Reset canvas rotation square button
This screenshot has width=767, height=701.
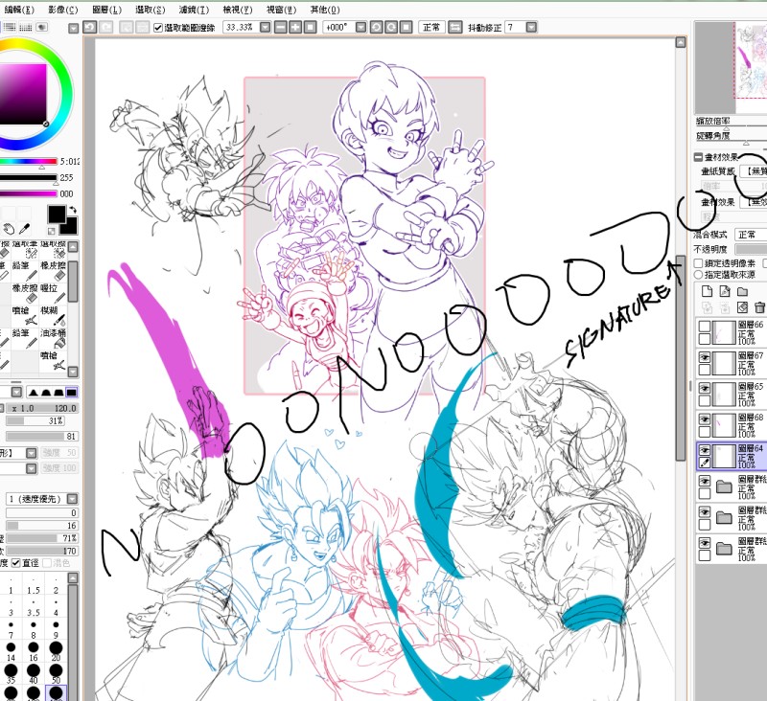[406, 28]
